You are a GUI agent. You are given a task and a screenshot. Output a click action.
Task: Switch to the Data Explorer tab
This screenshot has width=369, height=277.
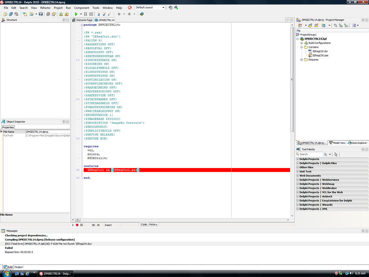[357, 143]
